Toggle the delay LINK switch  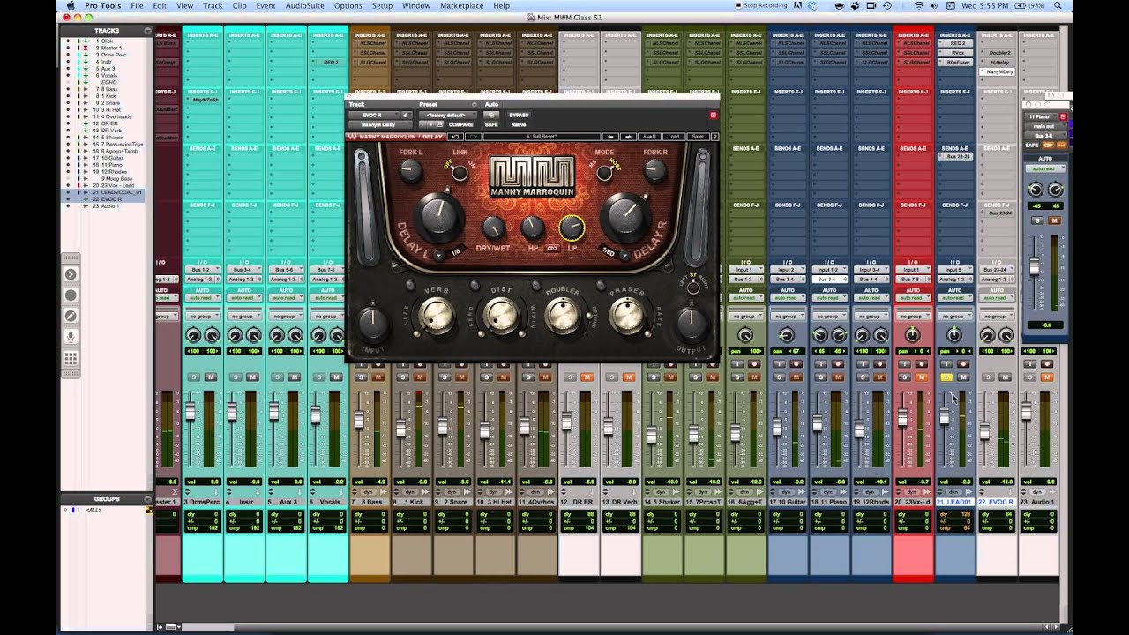tap(460, 173)
